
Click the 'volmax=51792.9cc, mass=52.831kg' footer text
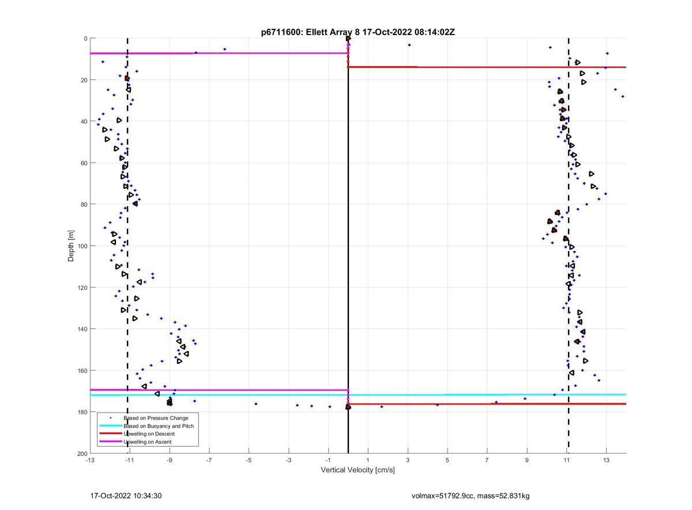coord(471,496)
